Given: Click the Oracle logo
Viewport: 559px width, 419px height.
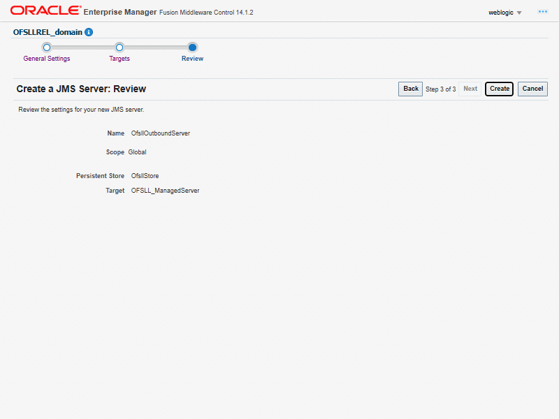Looking at the screenshot, I should [45, 10].
